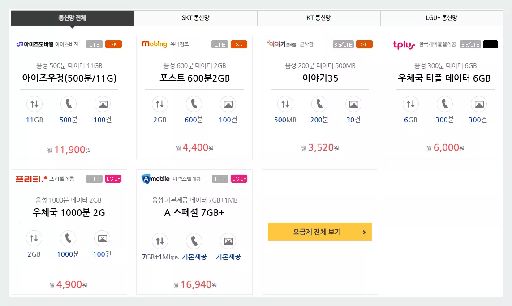
Task: Open the KT 통신망 tab
Action: [318, 18]
